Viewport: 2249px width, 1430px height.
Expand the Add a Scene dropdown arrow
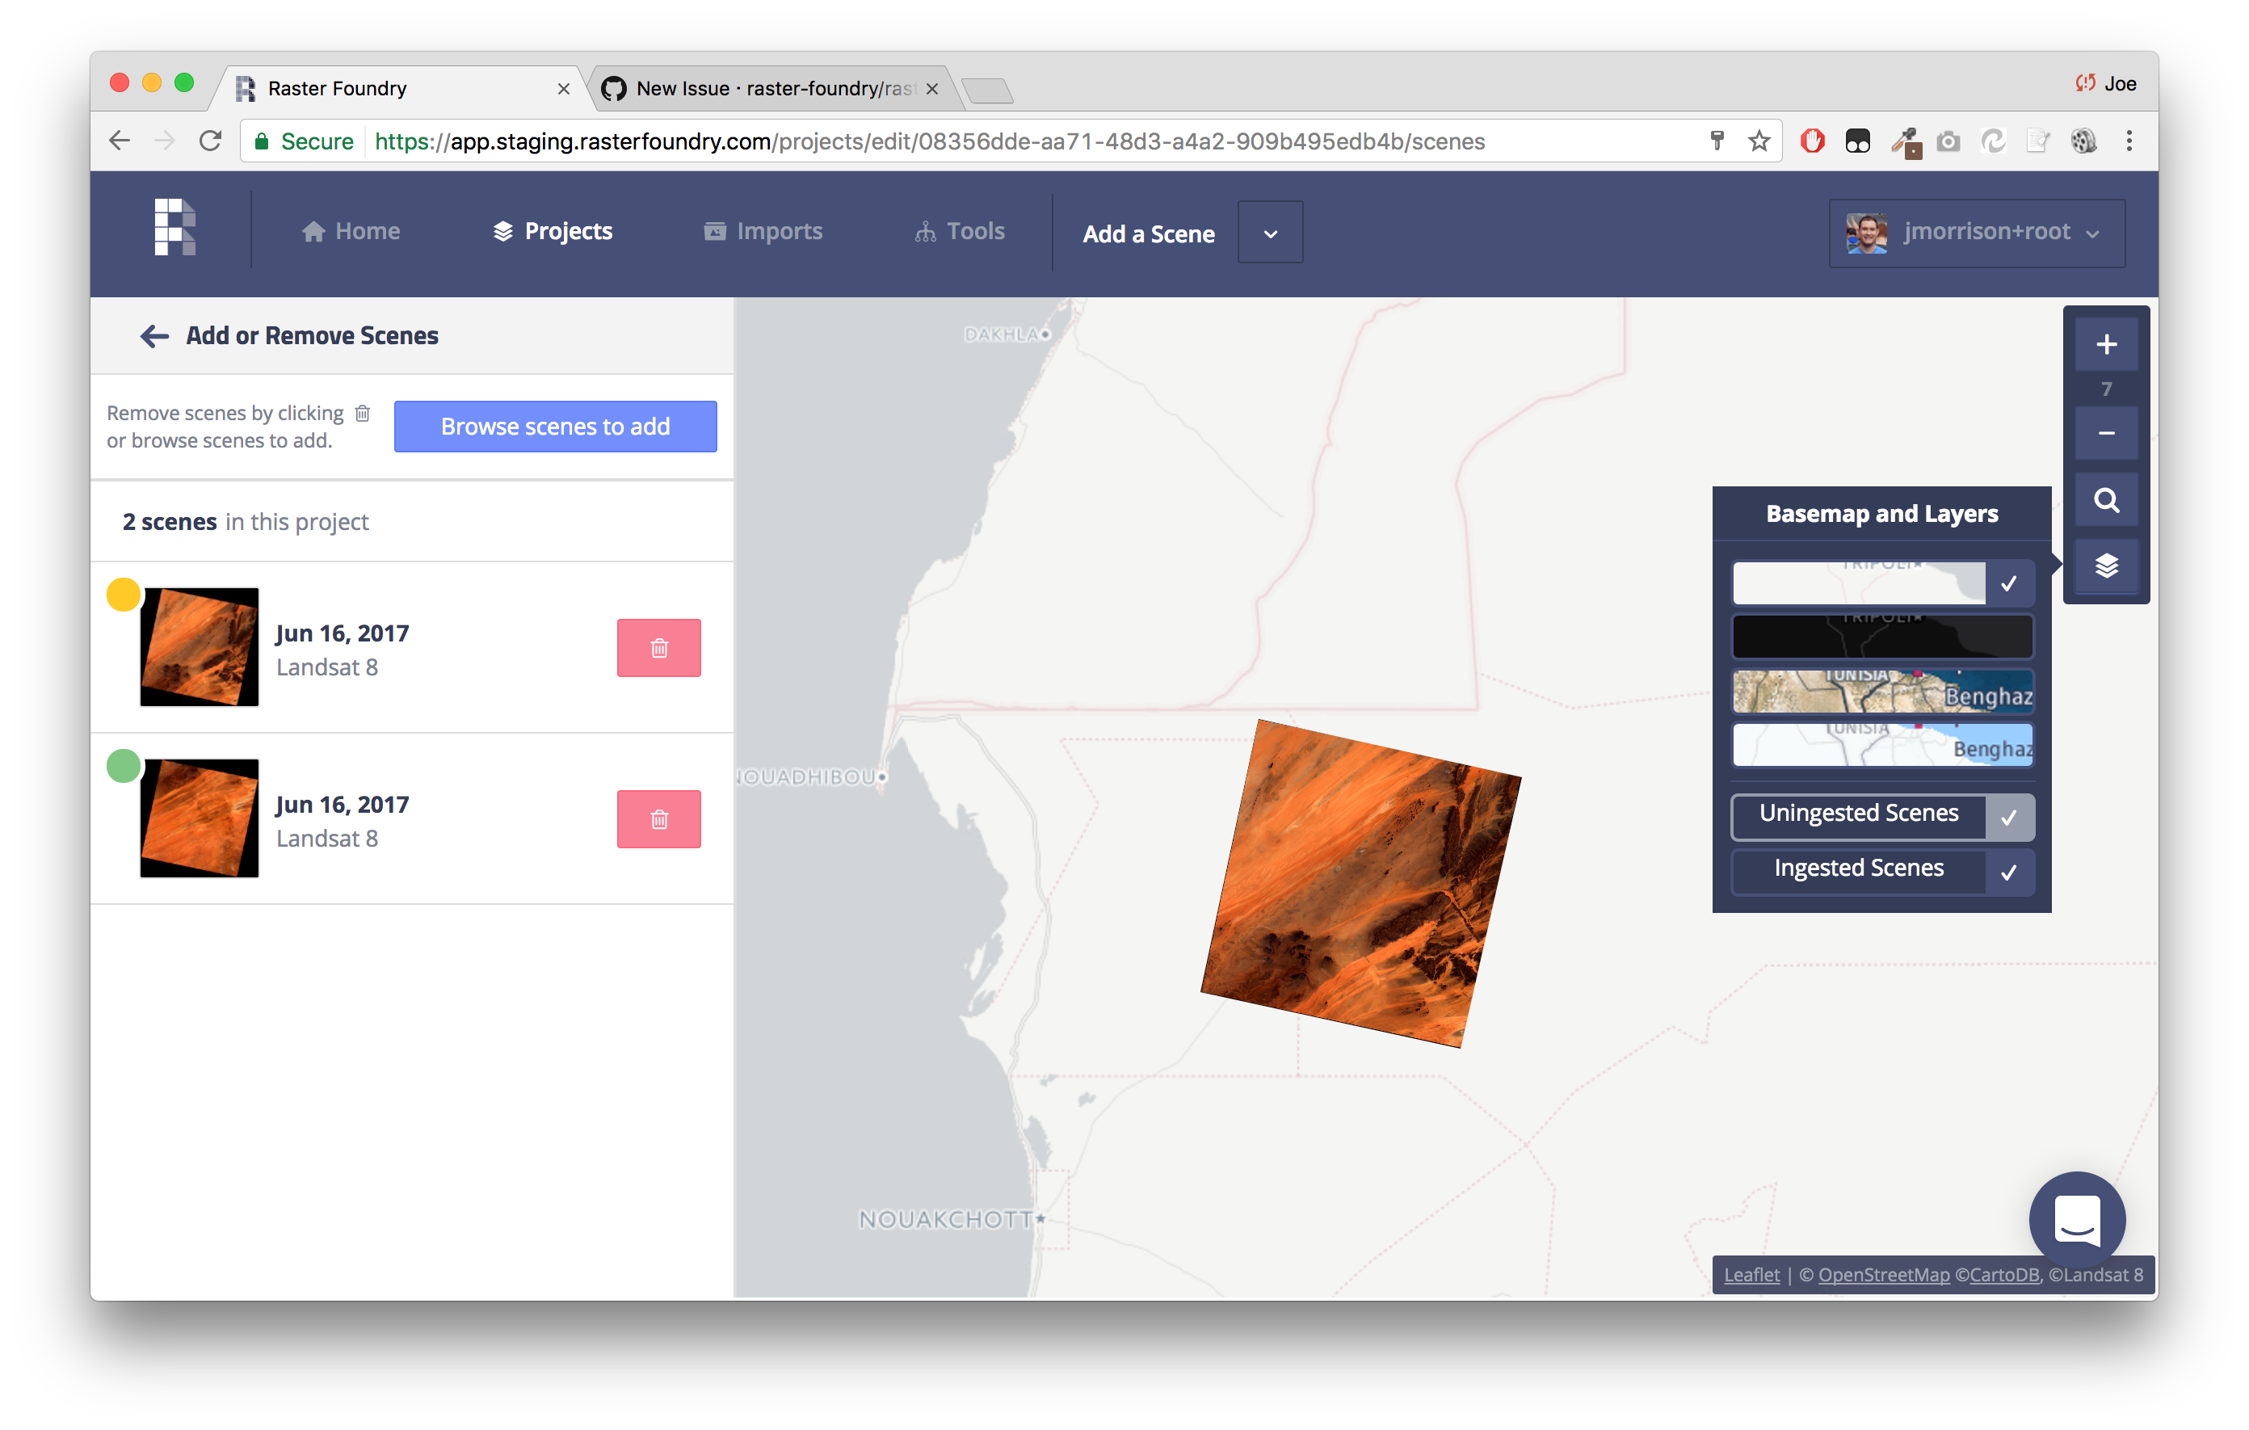pyautogui.click(x=1270, y=233)
